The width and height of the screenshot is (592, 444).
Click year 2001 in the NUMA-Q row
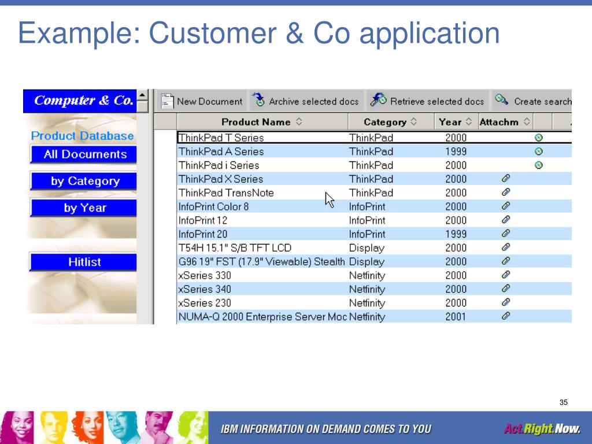coord(456,317)
